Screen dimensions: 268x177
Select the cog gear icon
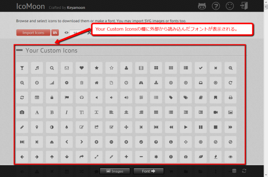point(67,83)
